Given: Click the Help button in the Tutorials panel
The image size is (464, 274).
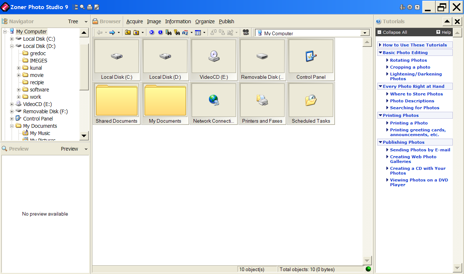Looking at the screenshot, I should [444, 32].
